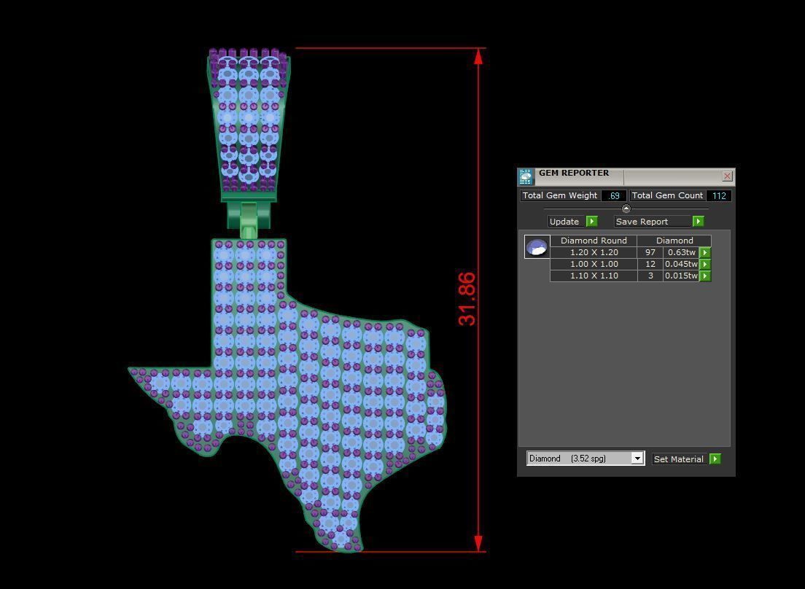The image size is (805, 589).
Task: Click the GEM REPORTER title text
Action: tap(574, 173)
